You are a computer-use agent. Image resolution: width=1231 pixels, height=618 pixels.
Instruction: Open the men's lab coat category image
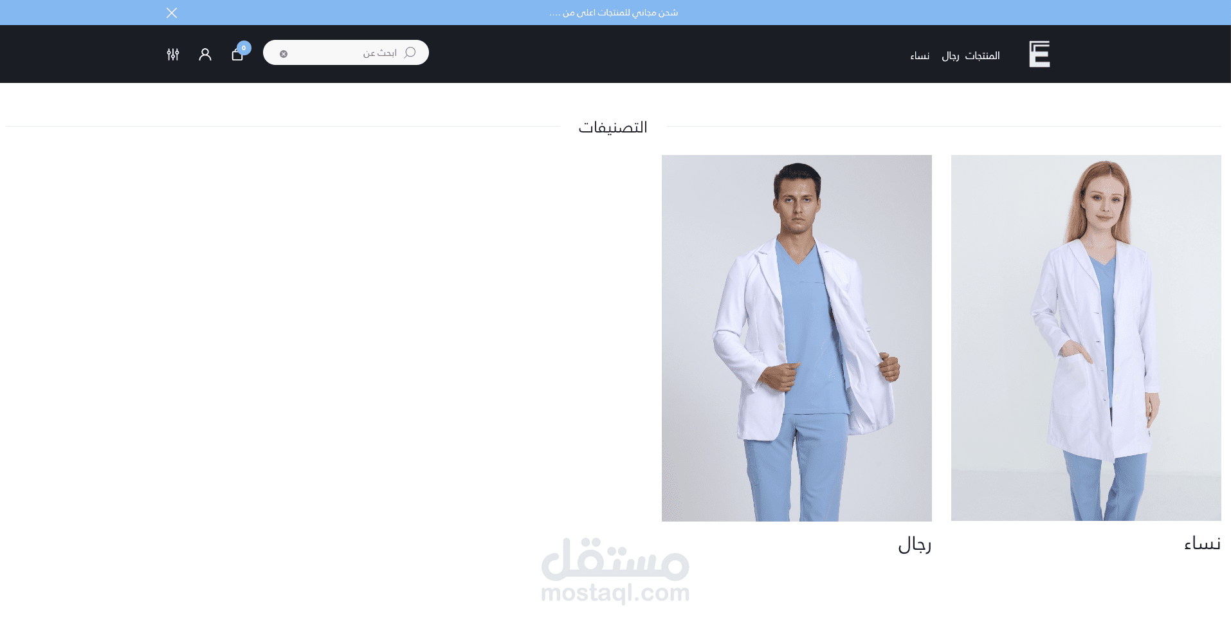(x=797, y=338)
